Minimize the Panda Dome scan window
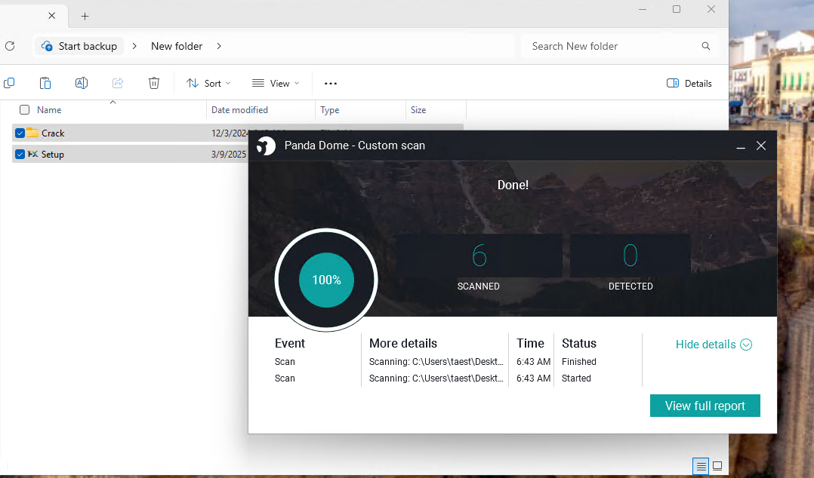 click(741, 147)
